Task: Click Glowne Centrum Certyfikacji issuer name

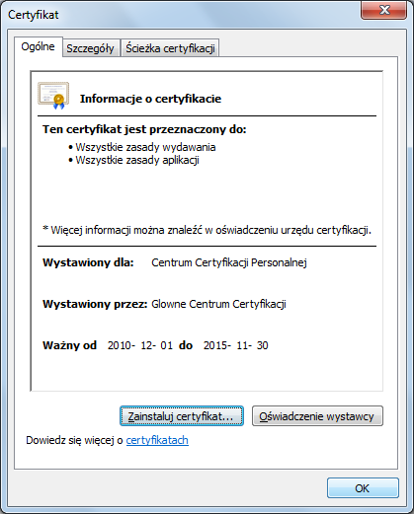Action: [218, 304]
